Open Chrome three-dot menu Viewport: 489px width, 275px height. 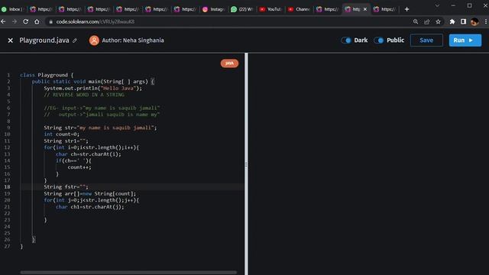pyautogui.click(x=486, y=21)
